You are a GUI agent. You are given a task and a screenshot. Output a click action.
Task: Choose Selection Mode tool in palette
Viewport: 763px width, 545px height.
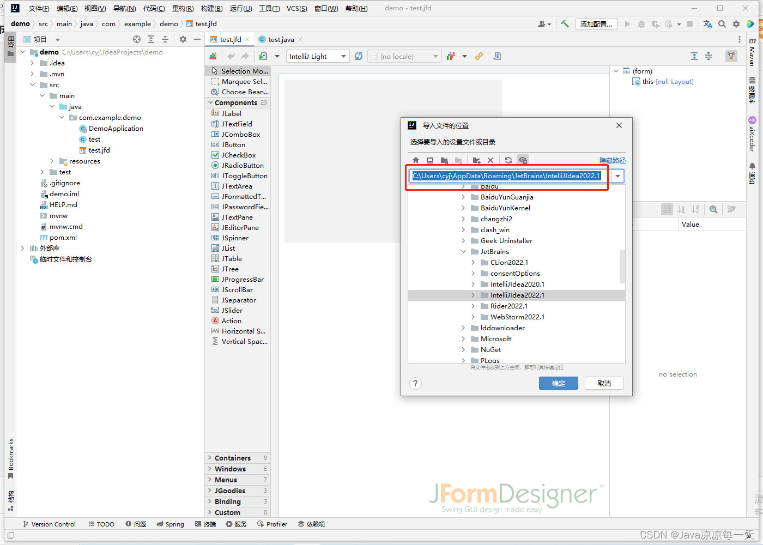point(238,71)
